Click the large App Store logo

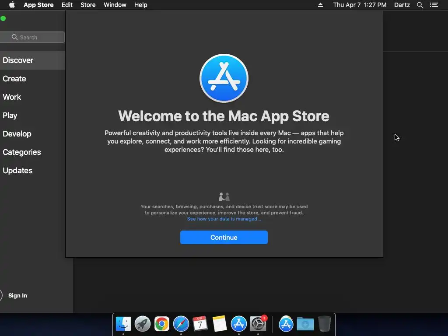(x=224, y=78)
